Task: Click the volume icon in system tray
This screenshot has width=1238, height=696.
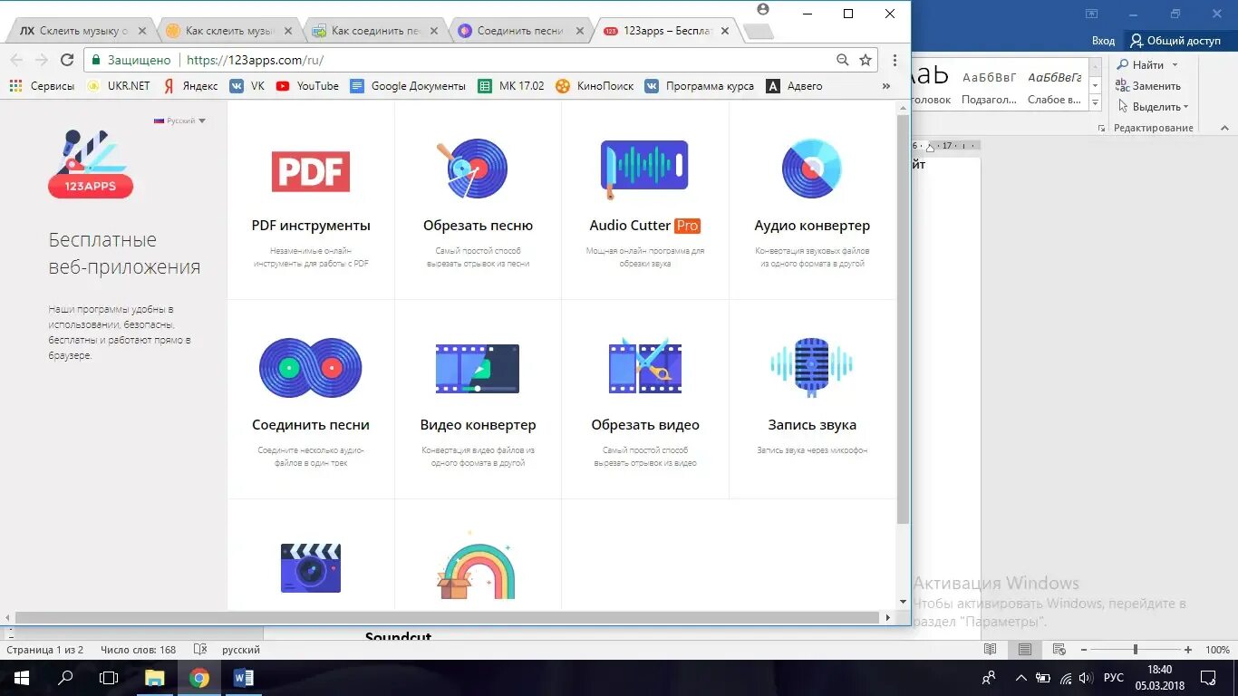Action: click(1086, 678)
